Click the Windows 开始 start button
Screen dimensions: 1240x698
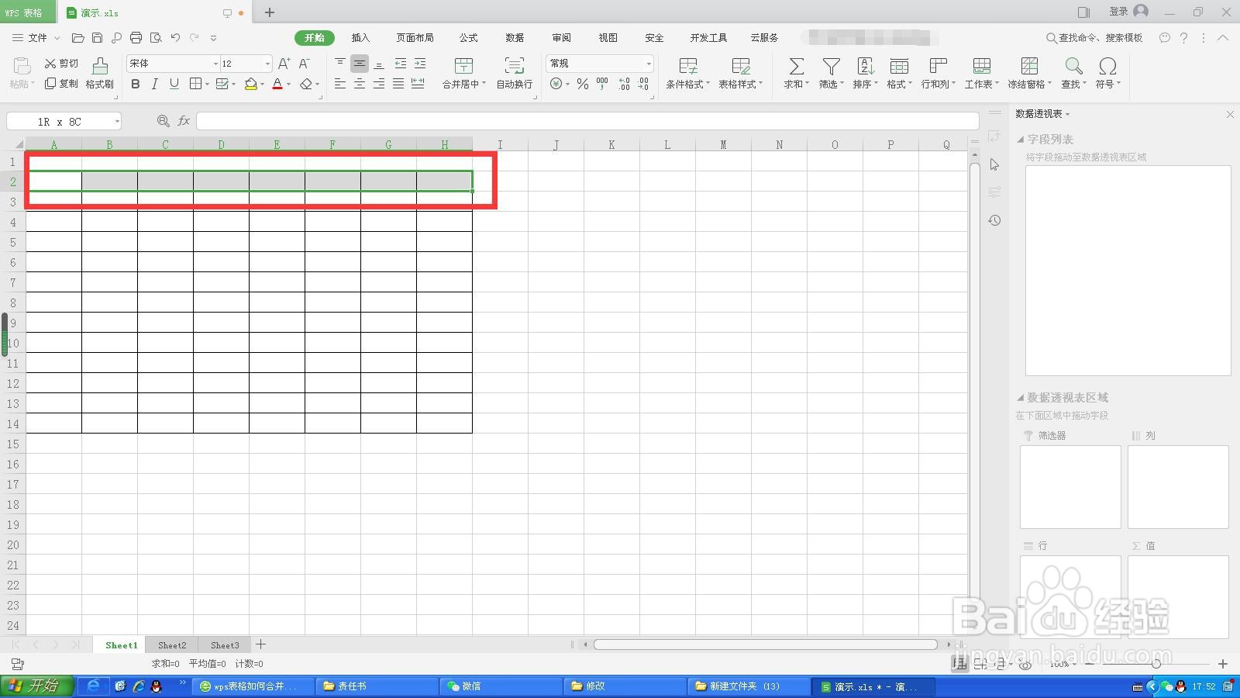[36, 686]
